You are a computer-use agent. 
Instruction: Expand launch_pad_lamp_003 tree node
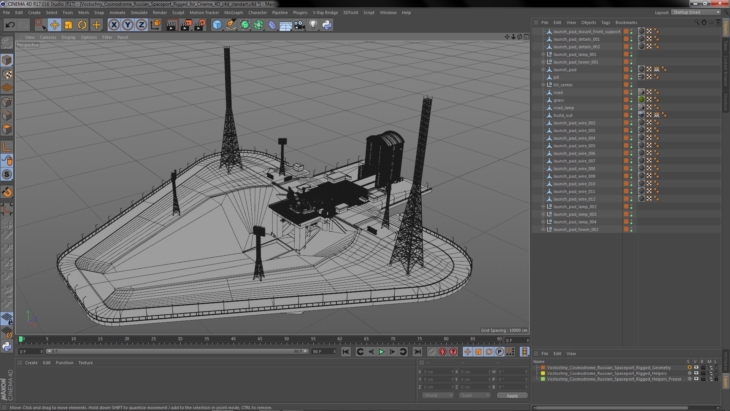point(543,214)
